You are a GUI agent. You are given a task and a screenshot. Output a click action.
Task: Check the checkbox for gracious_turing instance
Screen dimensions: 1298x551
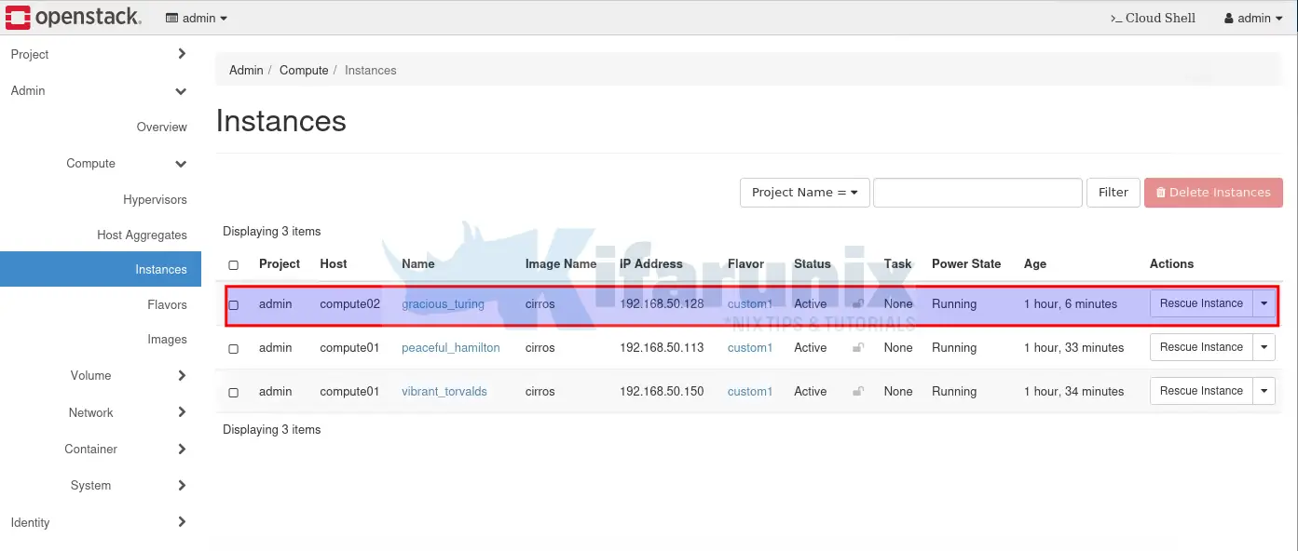(233, 303)
